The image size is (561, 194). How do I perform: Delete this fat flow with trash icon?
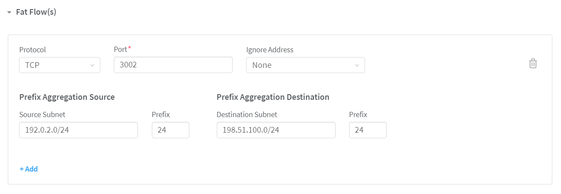pyautogui.click(x=533, y=64)
